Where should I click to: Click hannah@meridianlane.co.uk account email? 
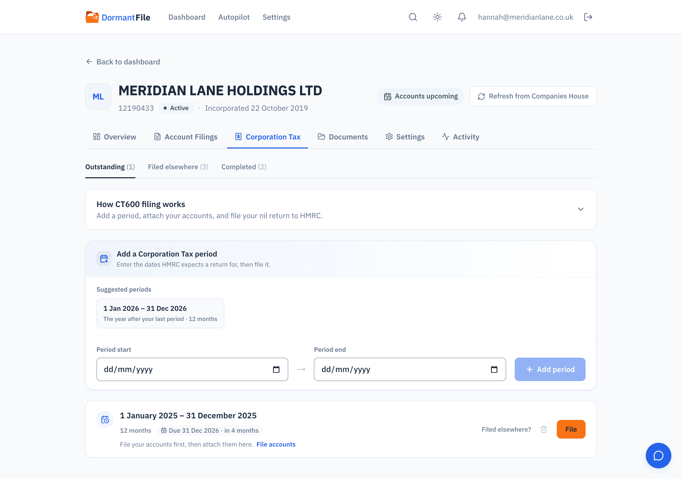[x=525, y=17]
